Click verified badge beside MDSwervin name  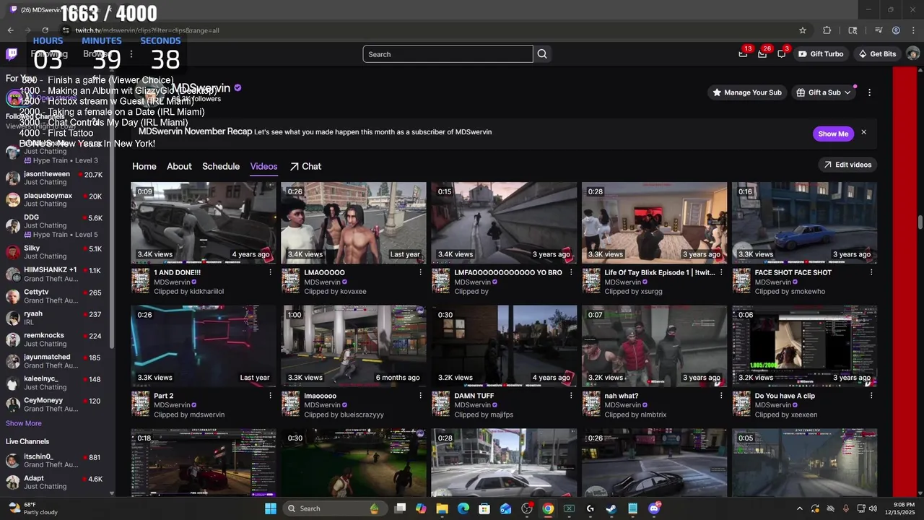[237, 87]
